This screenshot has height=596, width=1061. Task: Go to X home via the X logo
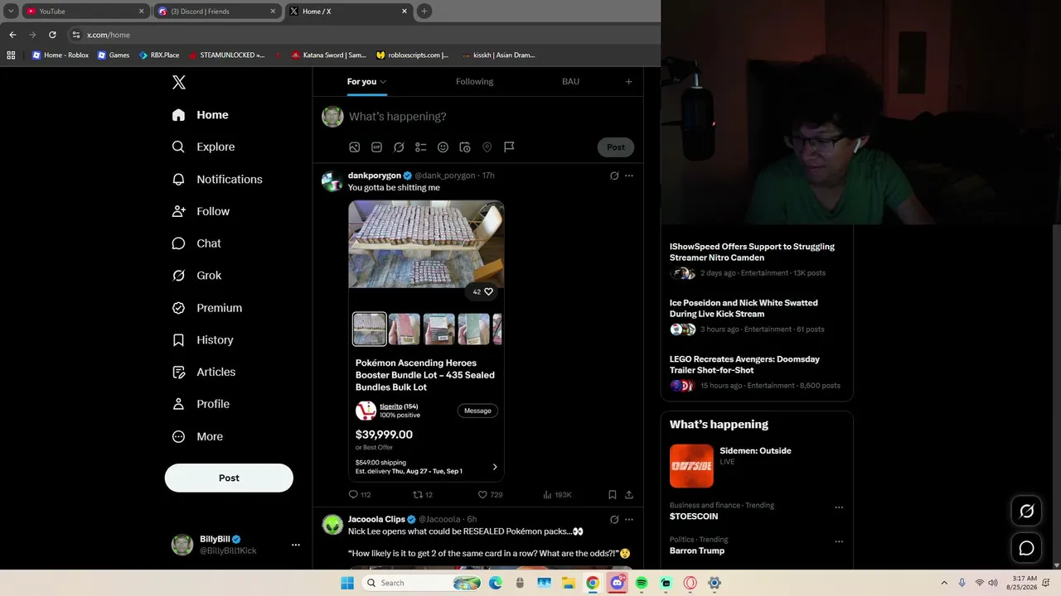(x=179, y=82)
